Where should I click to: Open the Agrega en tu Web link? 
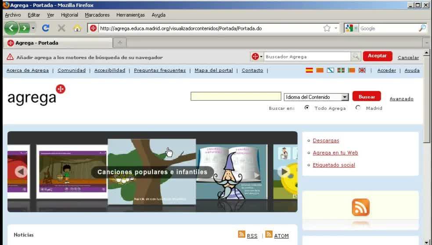tap(335, 153)
